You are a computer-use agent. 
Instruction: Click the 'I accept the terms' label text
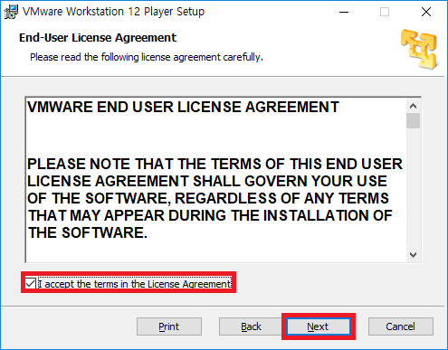pyautogui.click(x=135, y=284)
